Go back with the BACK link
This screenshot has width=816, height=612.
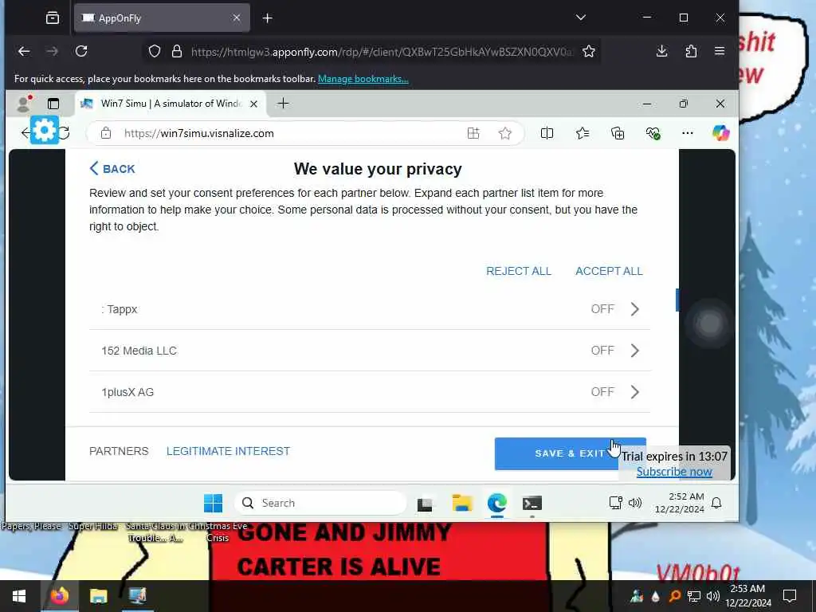[x=112, y=169]
